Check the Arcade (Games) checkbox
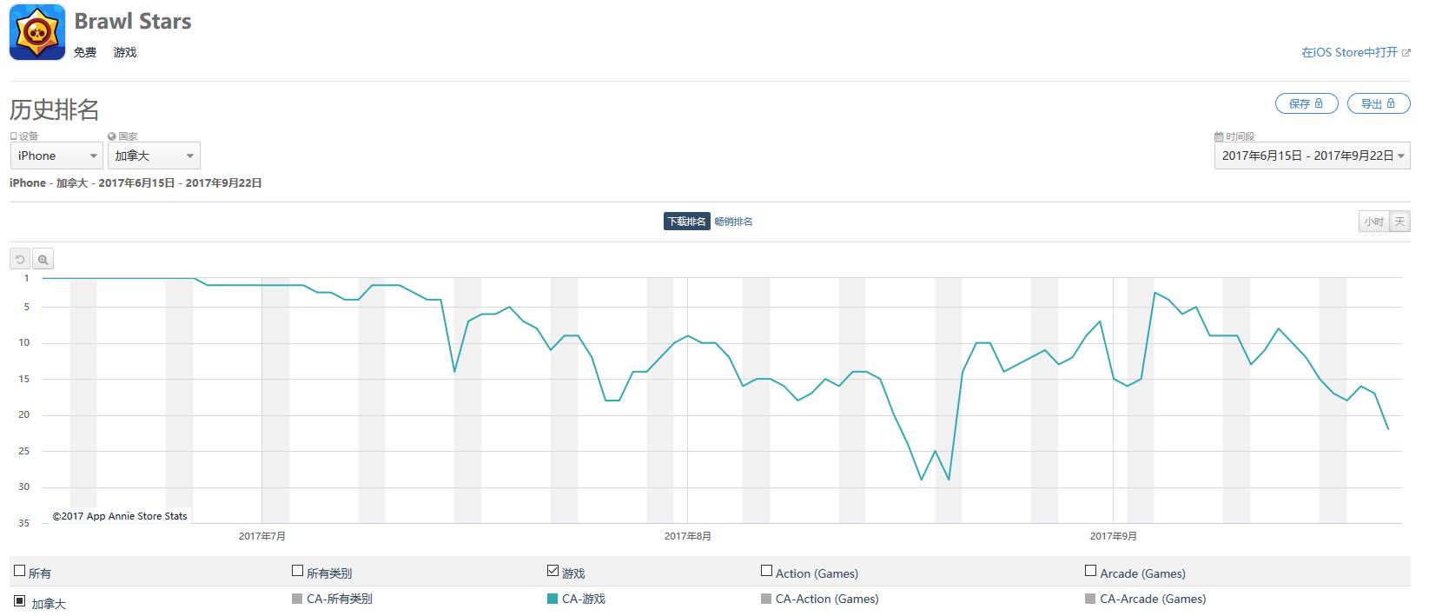Image resolution: width=1429 pixels, height=616 pixels. [1090, 572]
